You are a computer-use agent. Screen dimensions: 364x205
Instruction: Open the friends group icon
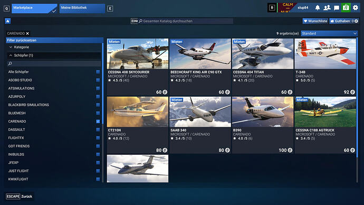coord(327,8)
